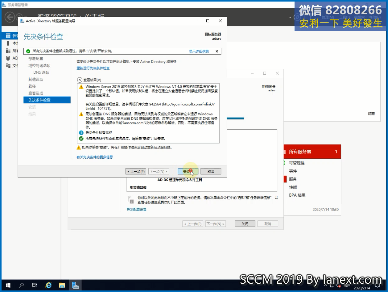Go to DNS 选项 wizard step

[x=41, y=73]
